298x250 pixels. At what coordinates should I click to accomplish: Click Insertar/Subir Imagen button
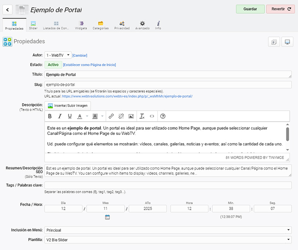[x=68, y=106]
